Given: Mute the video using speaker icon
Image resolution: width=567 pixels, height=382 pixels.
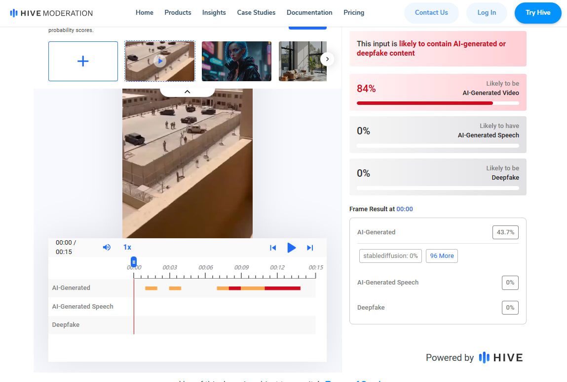Looking at the screenshot, I should coord(107,247).
